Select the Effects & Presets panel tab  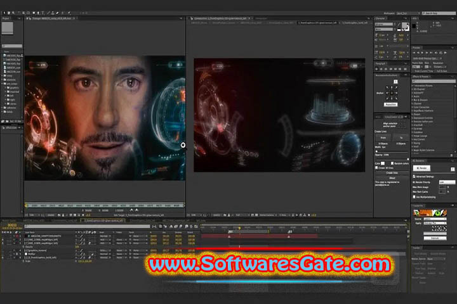pyautogui.click(x=420, y=77)
